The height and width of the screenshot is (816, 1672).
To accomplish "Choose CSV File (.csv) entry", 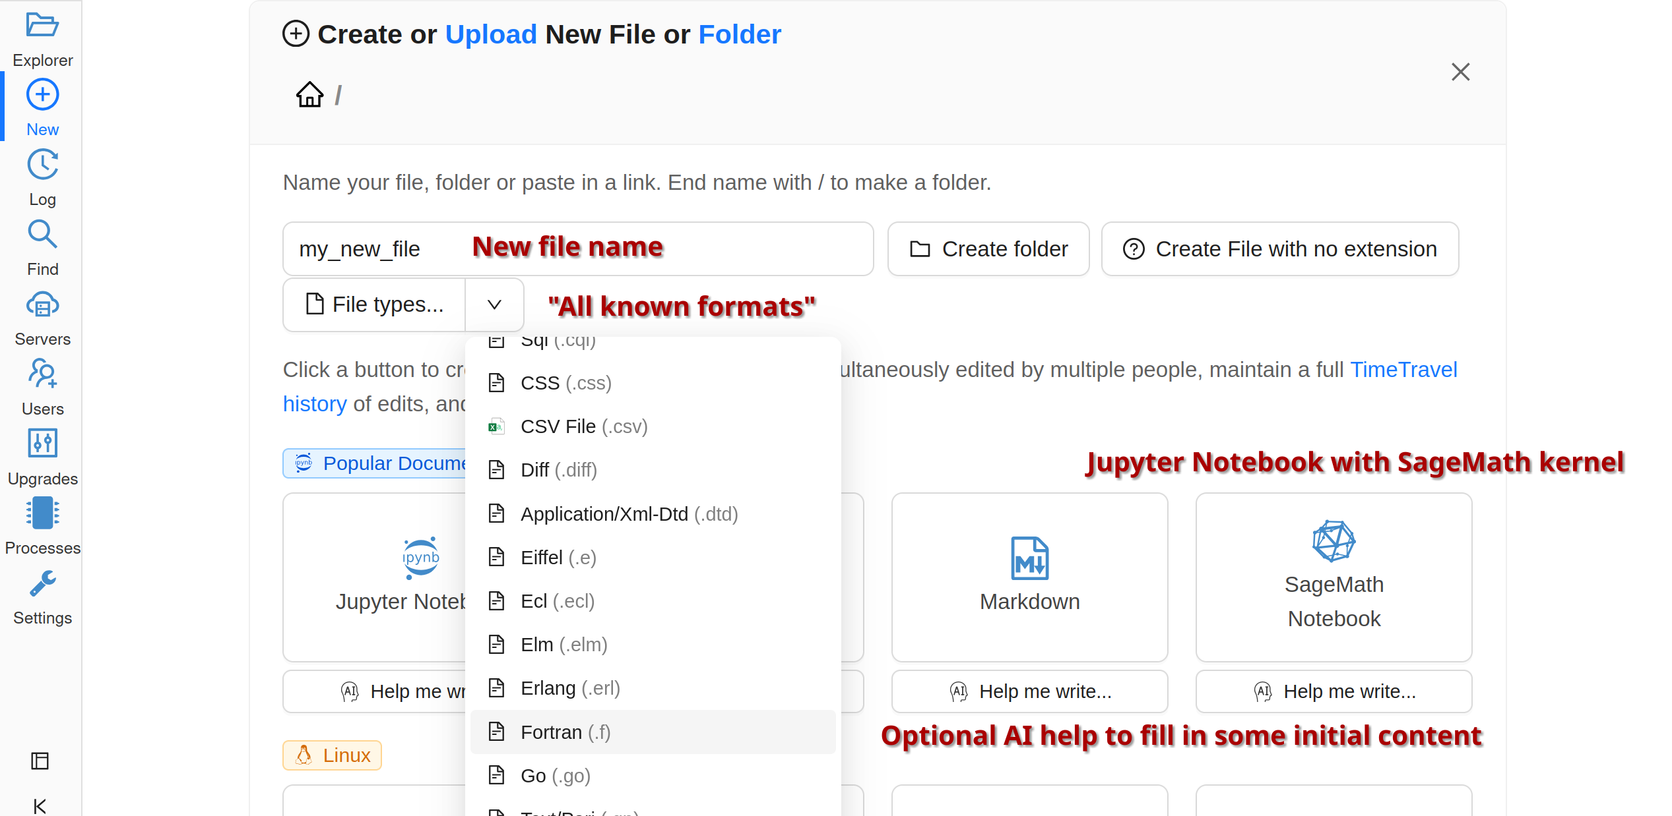I will tap(583, 426).
